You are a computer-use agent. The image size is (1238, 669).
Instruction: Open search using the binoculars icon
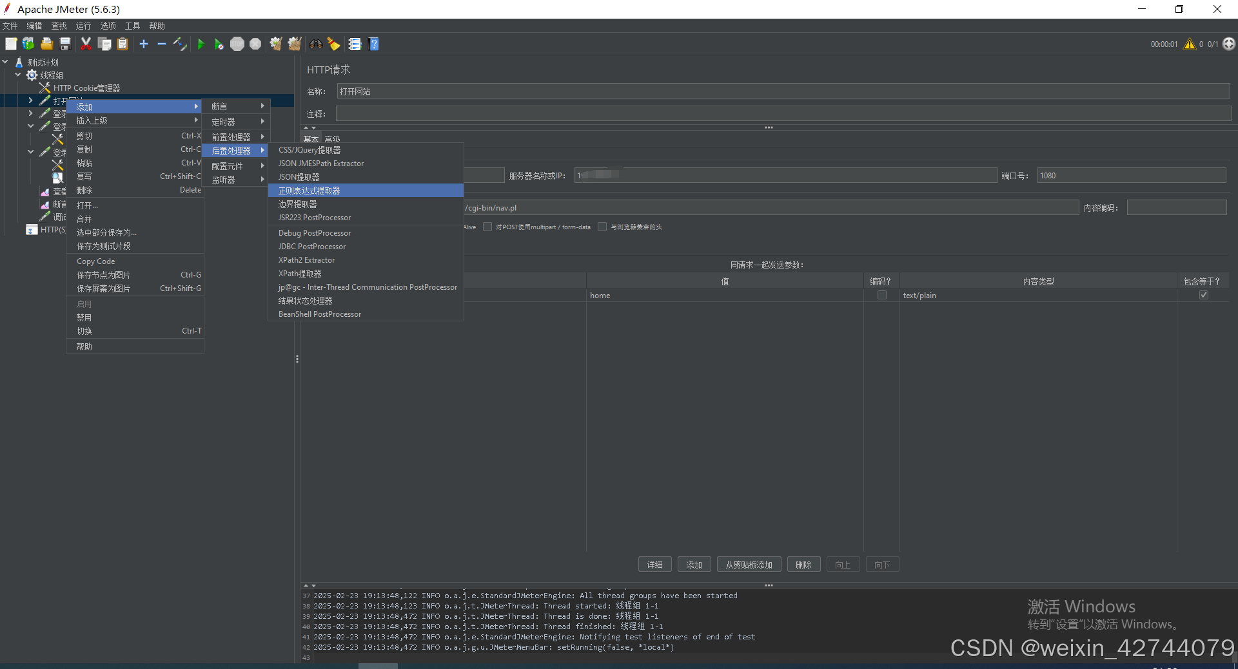pyautogui.click(x=316, y=44)
